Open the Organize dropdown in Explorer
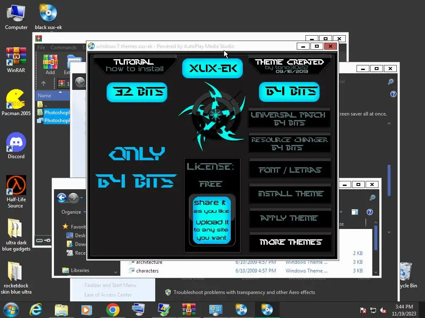The image size is (425, 318). pyautogui.click(x=73, y=212)
